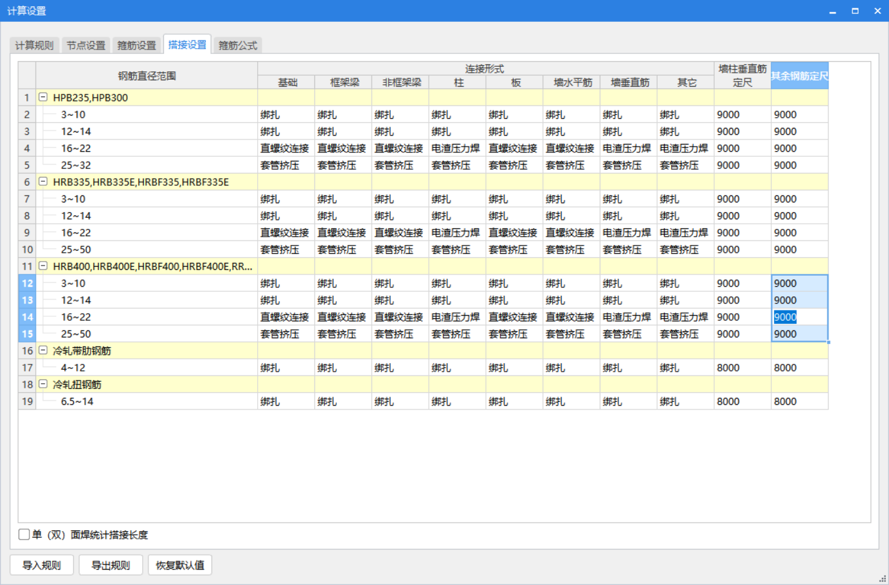Image resolution: width=889 pixels, height=585 pixels.
Task: Collapse the HPB235,HPB300 group
Action: coord(43,97)
